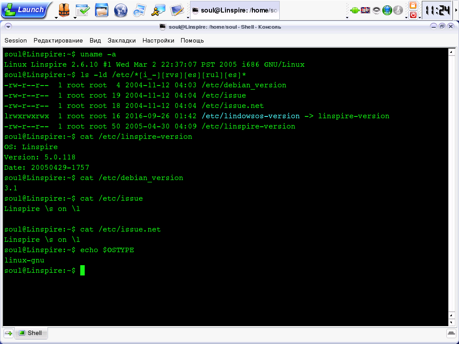Expand arrow below the life vest icon
This screenshot has width=459, height=344.
tap(56, 18)
